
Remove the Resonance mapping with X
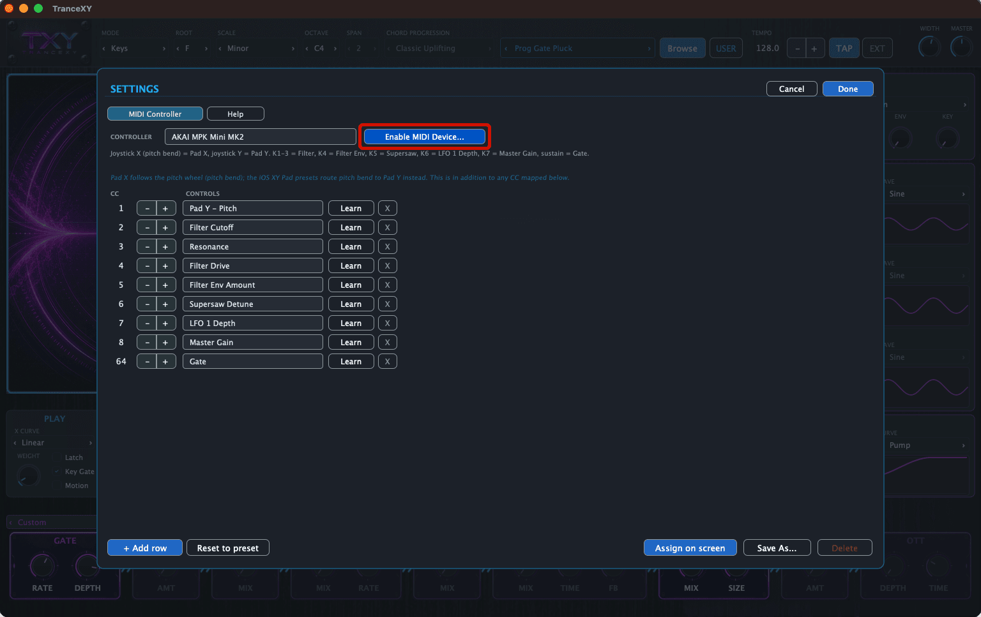point(387,246)
